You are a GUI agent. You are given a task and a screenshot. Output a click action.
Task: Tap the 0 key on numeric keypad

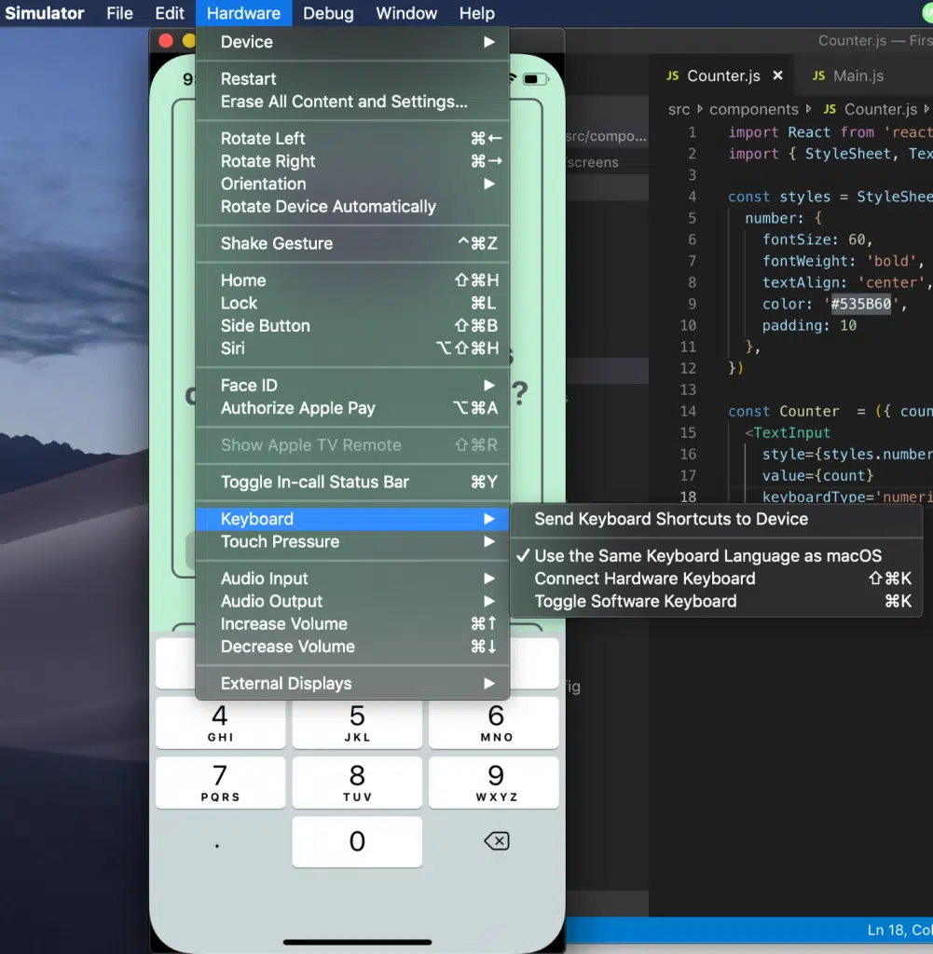357,842
